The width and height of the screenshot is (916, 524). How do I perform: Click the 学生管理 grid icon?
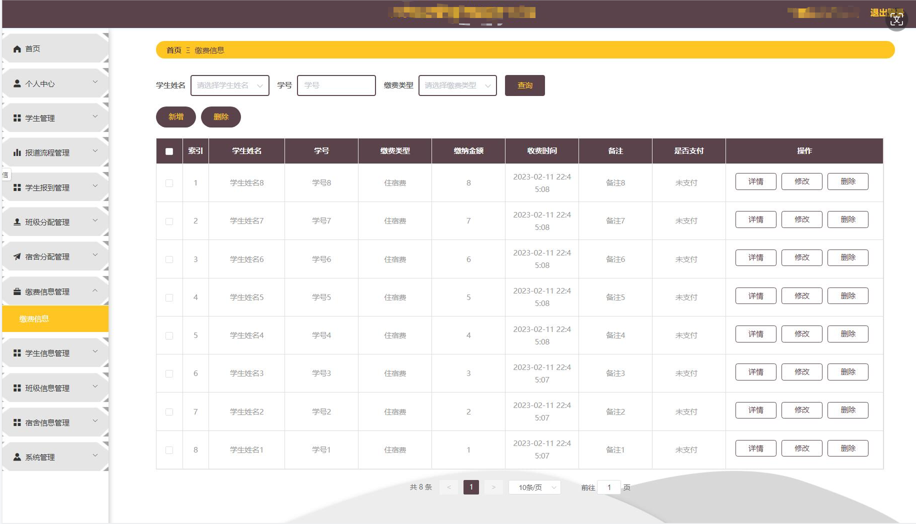(17, 118)
